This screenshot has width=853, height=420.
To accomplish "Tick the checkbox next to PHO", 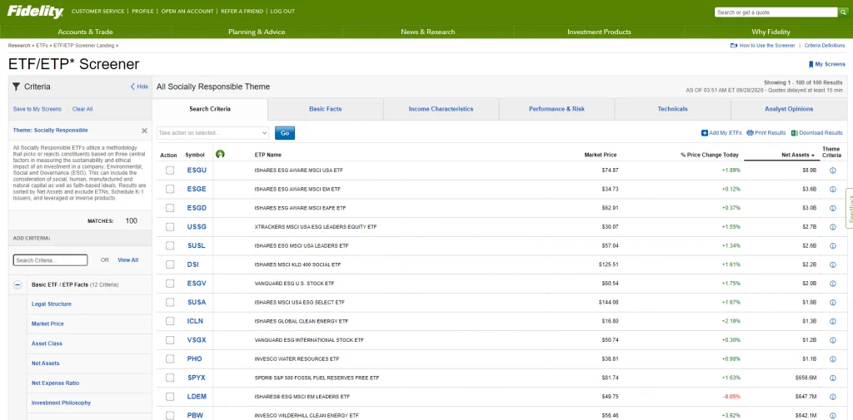I will (170, 358).
